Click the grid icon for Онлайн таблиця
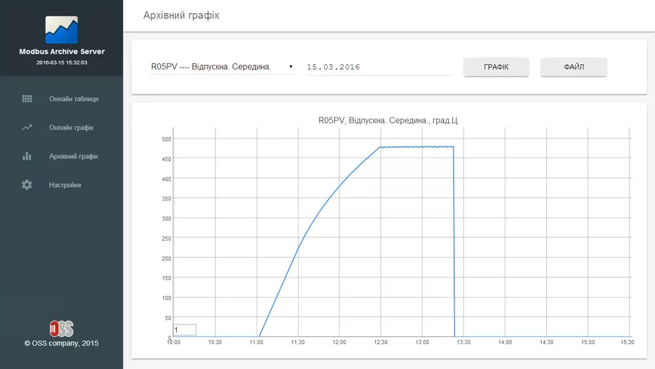Viewport: 655px width, 369px height. click(27, 98)
